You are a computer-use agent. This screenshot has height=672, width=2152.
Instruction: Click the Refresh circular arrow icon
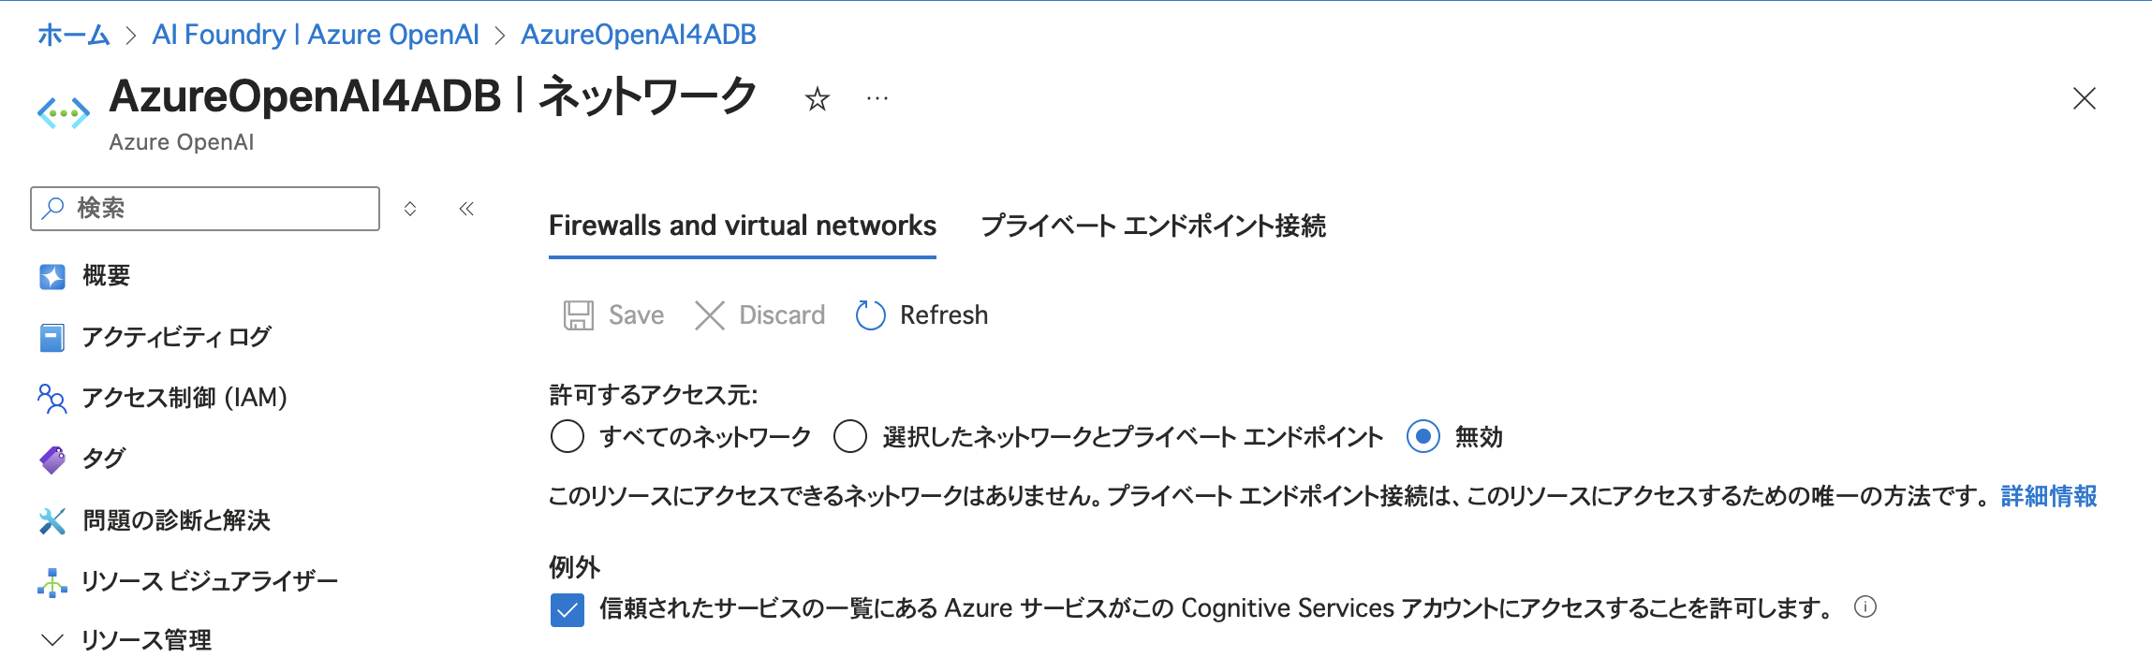pyautogui.click(x=870, y=314)
